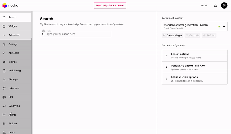Open AI models sliders icon
The height and width of the screenshot is (134, 231).
point(4,53)
